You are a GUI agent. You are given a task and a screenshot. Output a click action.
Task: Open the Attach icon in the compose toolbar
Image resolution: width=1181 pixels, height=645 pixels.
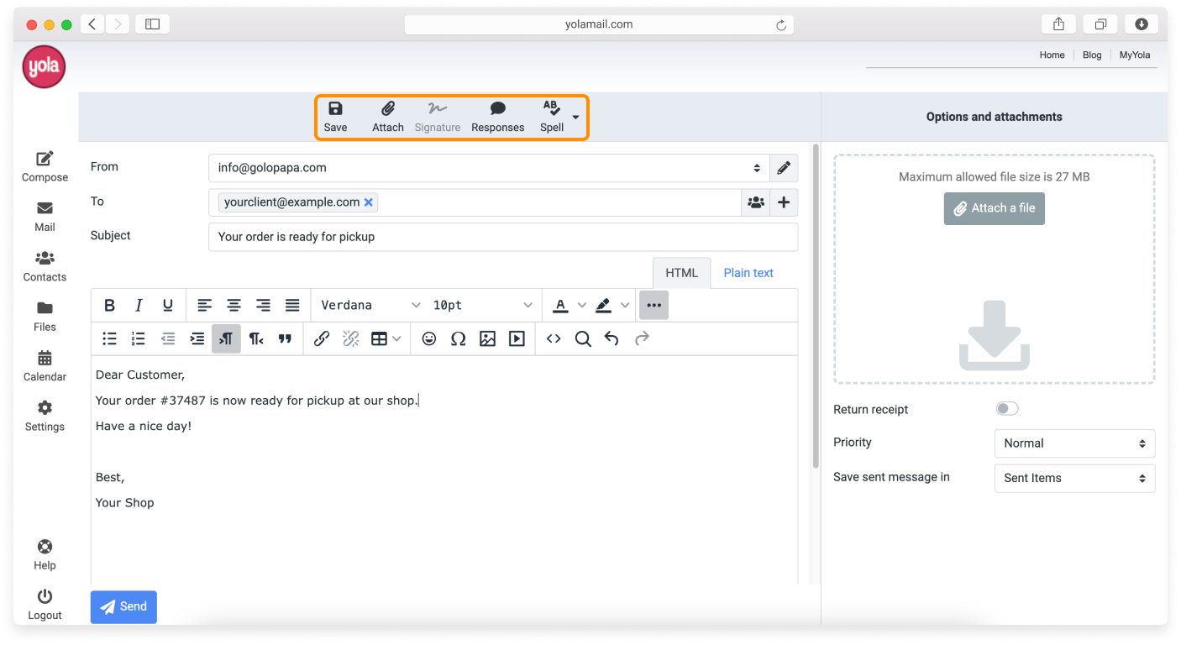click(387, 116)
